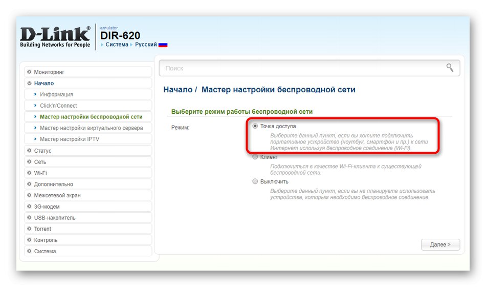
Task: Expand the USB-накопитель section arrow
Action: pos(29,217)
